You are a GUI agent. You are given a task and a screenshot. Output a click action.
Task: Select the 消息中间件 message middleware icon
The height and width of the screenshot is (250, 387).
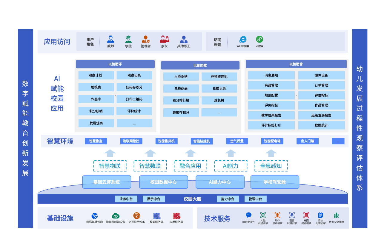tap(248, 215)
